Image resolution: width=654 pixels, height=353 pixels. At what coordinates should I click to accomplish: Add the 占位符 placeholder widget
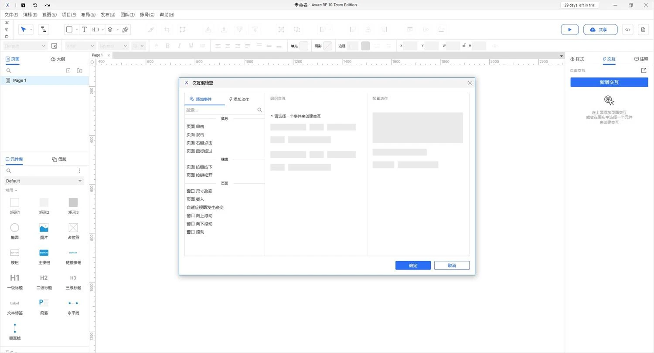pos(73,231)
